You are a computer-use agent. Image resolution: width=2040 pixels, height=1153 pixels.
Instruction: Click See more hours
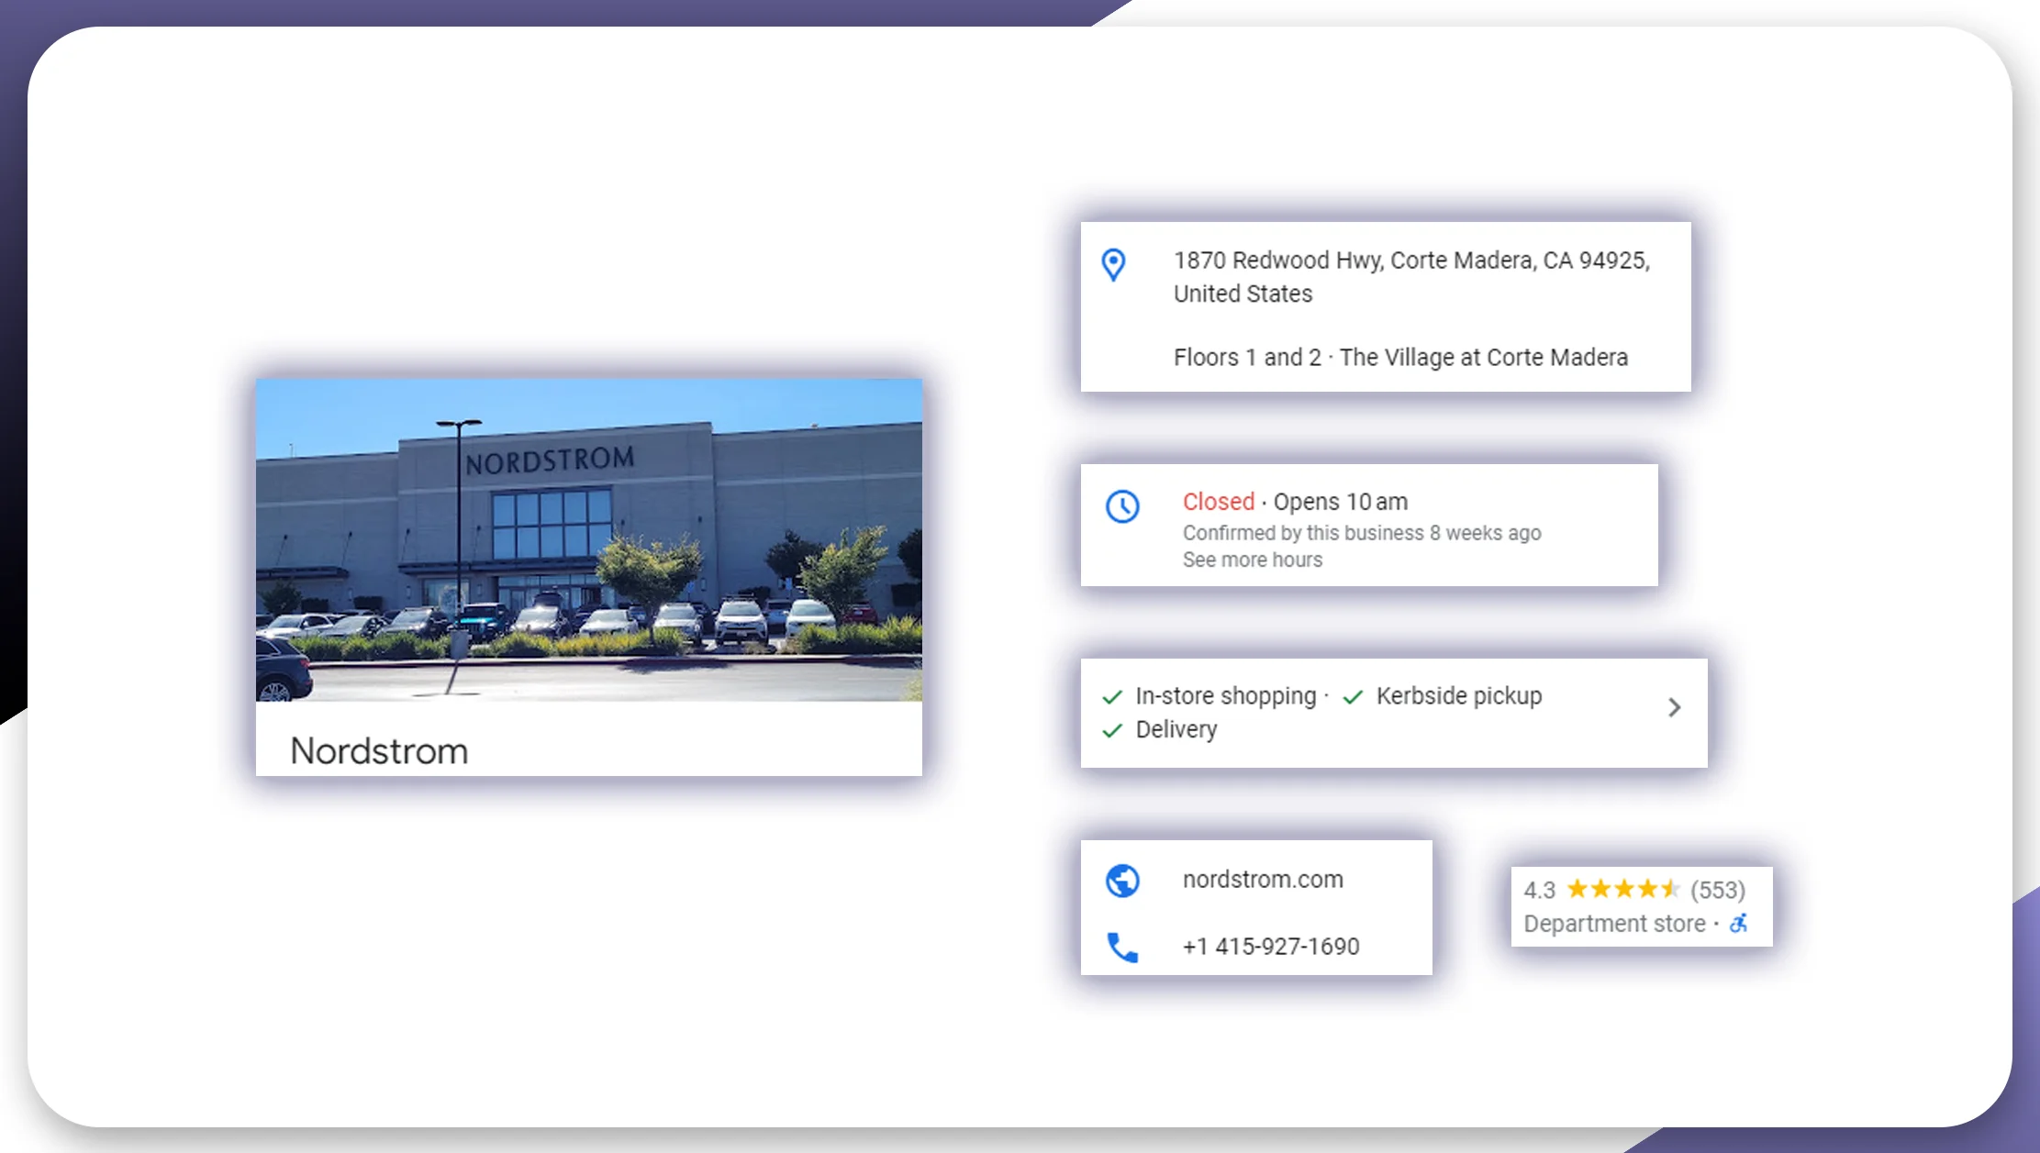(x=1253, y=560)
